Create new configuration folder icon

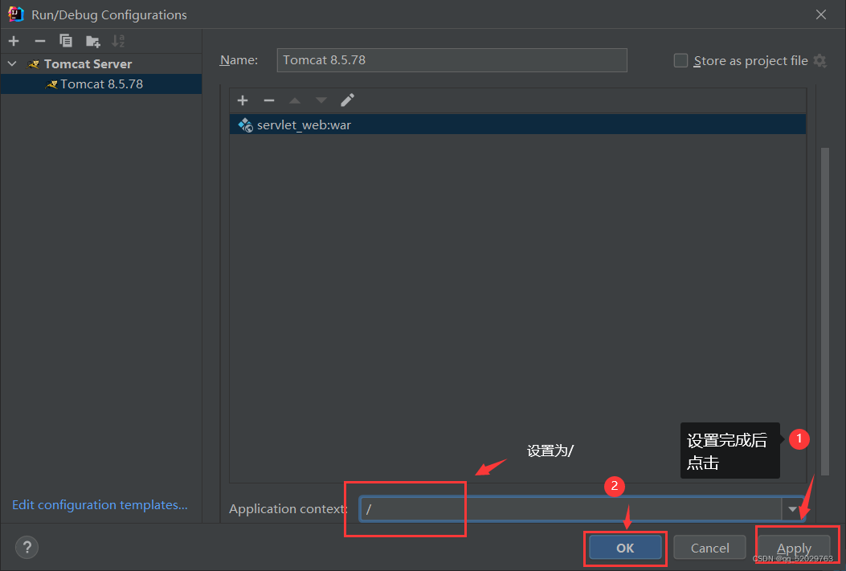pos(93,41)
